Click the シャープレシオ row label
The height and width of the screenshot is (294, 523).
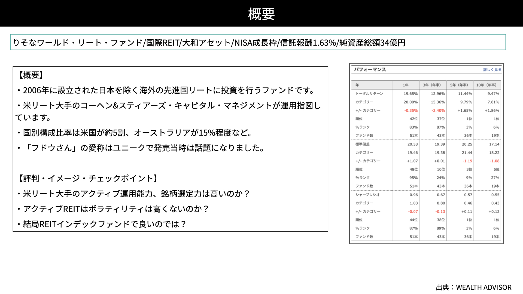[x=367, y=195]
